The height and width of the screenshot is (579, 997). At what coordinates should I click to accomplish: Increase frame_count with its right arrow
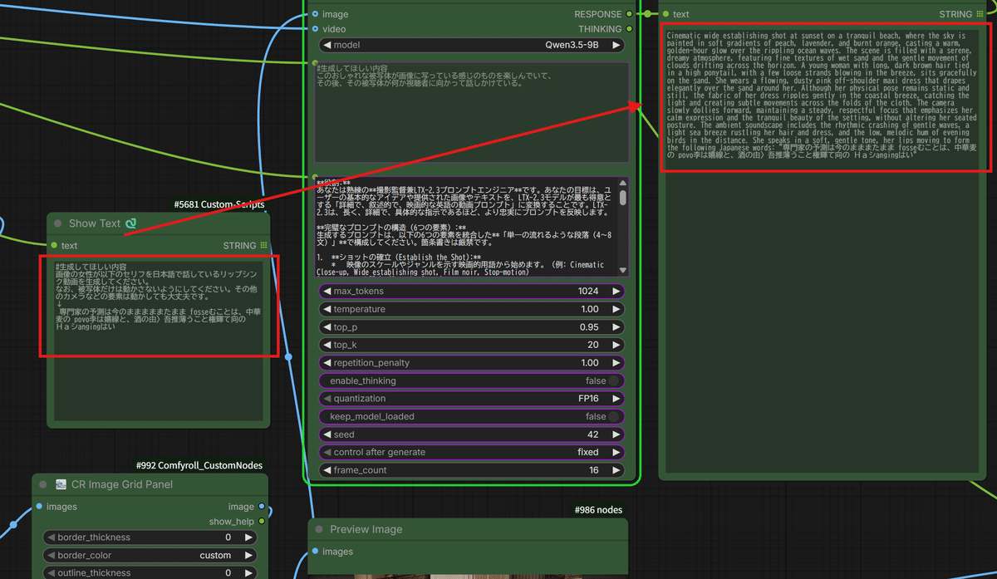[x=616, y=470]
